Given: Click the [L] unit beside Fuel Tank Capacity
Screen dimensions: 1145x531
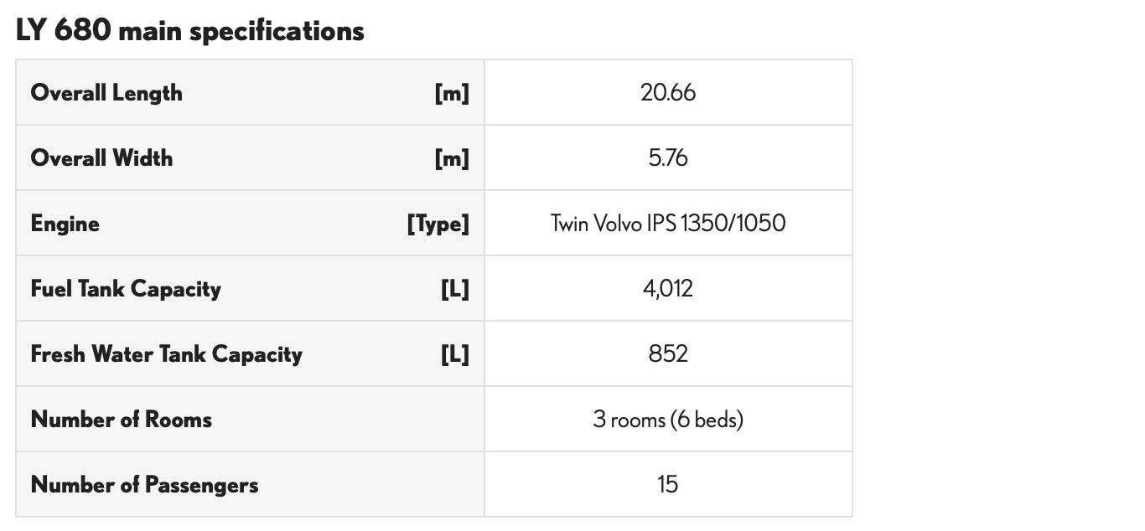Looking at the screenshot, I should (455, 290).
